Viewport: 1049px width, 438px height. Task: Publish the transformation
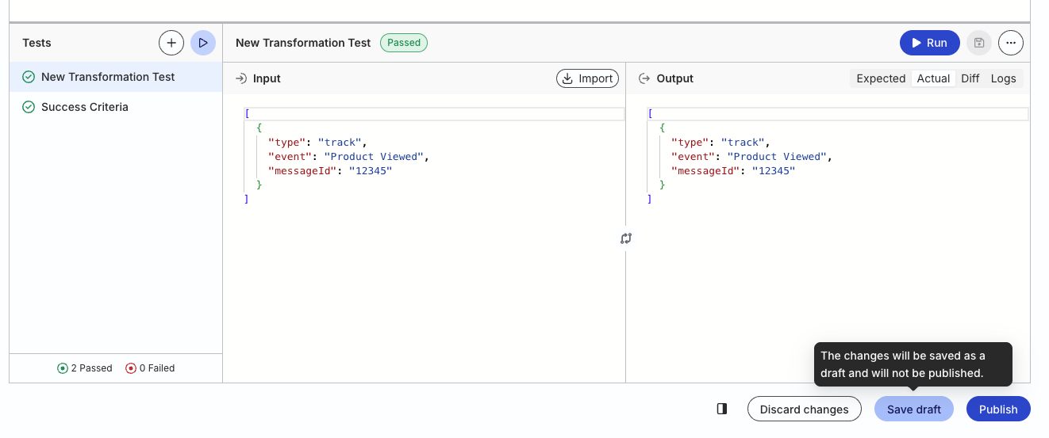[x=998, y=409]
